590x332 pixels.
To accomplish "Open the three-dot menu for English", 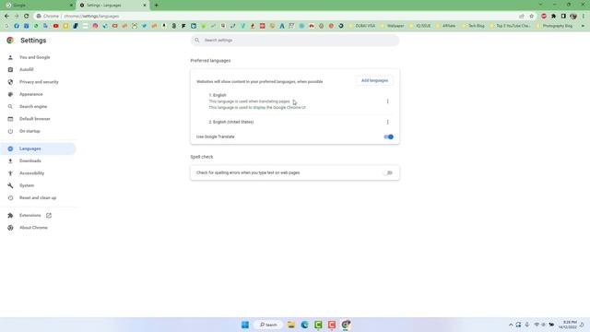I will tap(387, 101).
